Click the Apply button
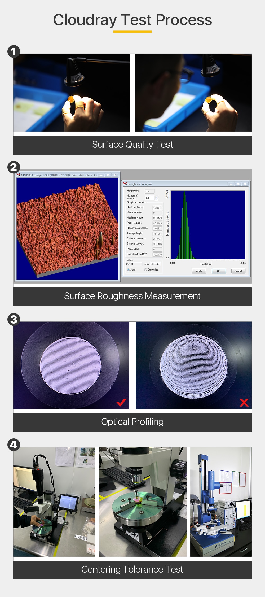This screenshot has height=597, width=265. click(x=199, y=271)
